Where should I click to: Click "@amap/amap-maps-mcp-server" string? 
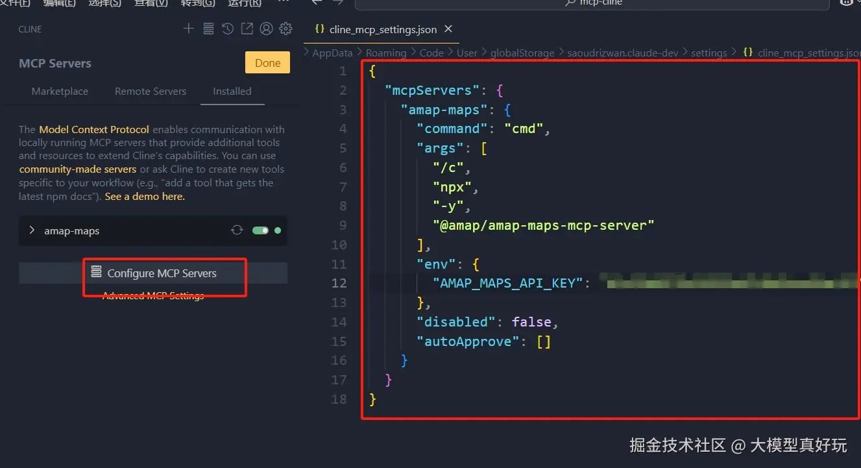[x=544, y=225]
